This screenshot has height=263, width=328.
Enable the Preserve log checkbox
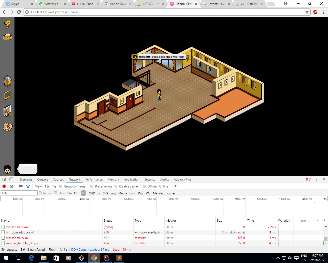(92, 186)
